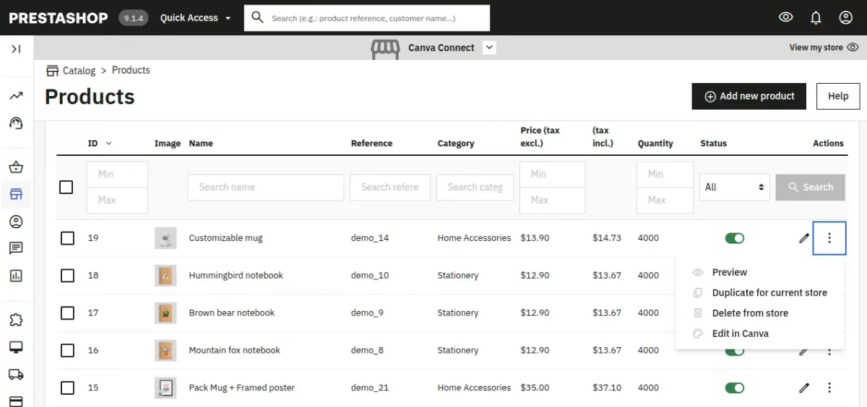Open Hummingbird notebook product name link
Viewport: 867px width, 407px height.
tap(236, 276)
